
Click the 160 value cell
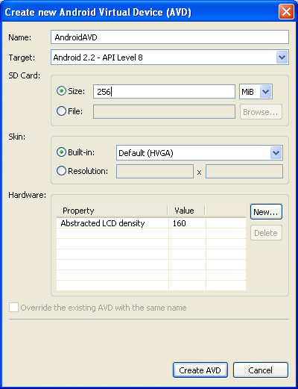coord(187,223)
